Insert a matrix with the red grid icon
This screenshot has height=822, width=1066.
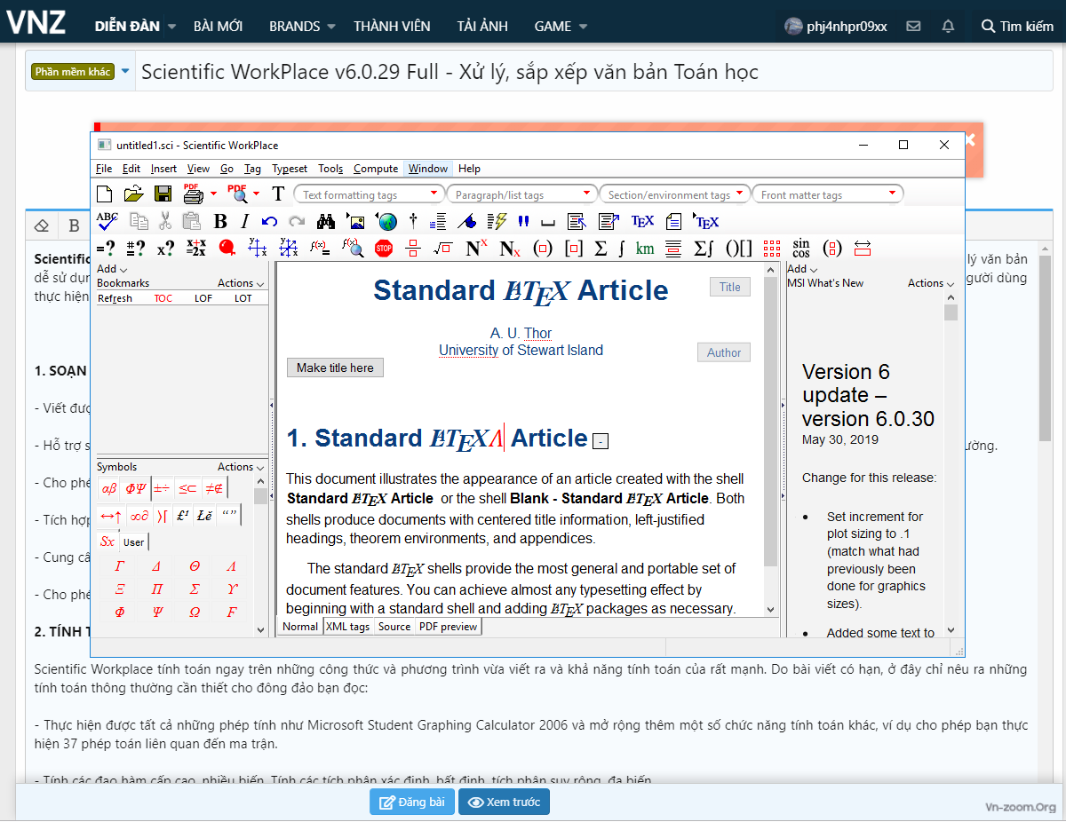(772, 249)
